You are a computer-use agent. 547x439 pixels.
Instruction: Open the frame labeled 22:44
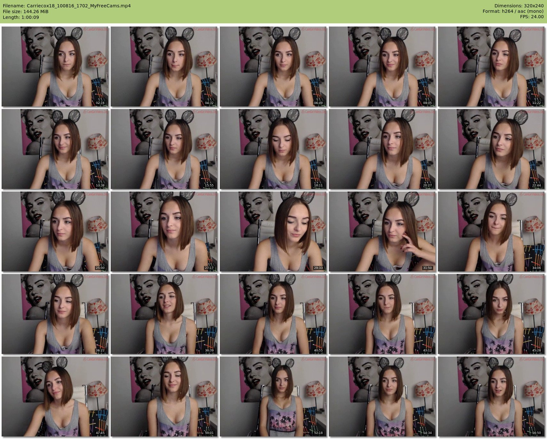[x=491, y=149]
